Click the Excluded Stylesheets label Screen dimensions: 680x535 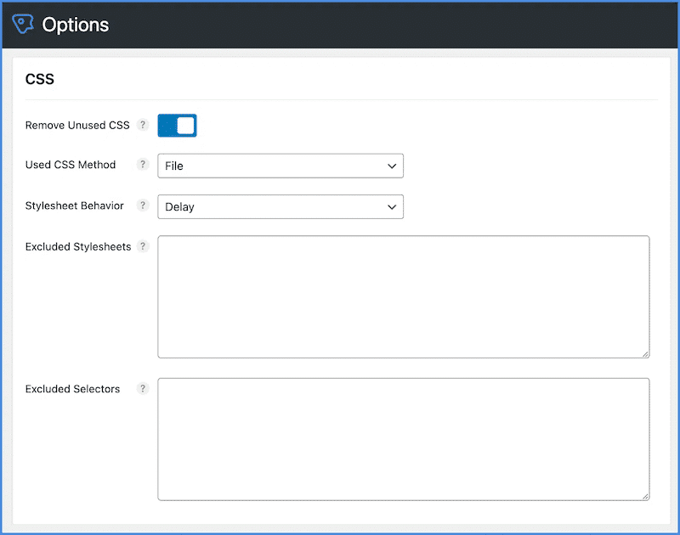78,247
